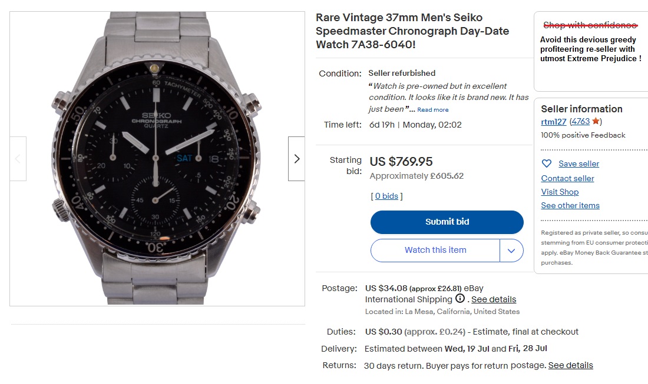This screenshot has width=648, height=384.
Task: Open seller profile rtm127
Action: (x=553, y=122)
